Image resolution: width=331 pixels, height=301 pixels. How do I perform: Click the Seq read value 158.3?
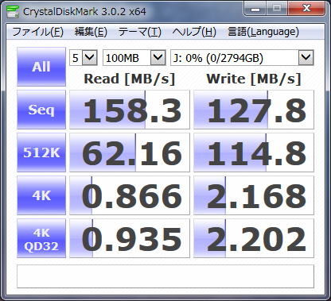tap(130, 110)
